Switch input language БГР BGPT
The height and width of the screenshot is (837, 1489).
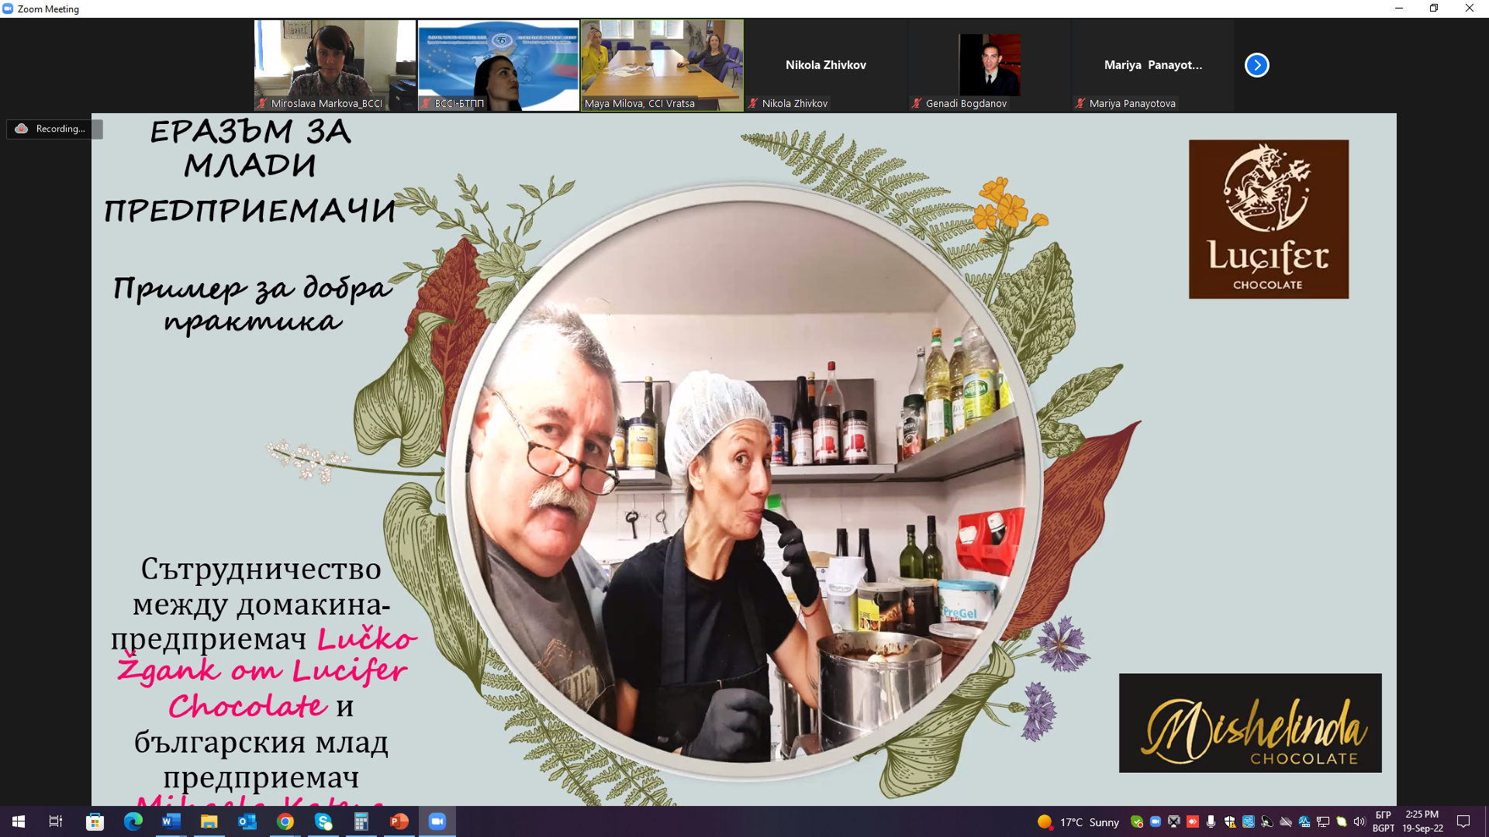coord(1384,821)
